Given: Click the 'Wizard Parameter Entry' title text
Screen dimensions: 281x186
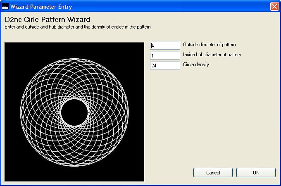Looking at the screenshot, I should coord(41,7).
